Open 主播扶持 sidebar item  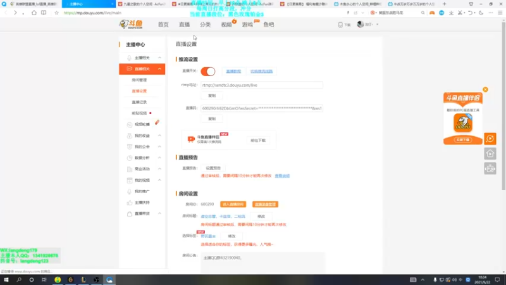pyautogui.click(x=142, y=203)
